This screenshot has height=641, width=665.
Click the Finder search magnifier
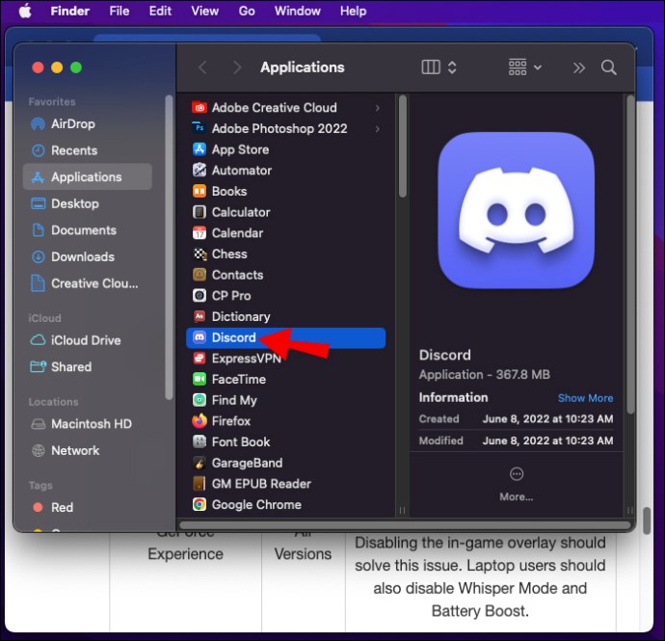point(608,67)
